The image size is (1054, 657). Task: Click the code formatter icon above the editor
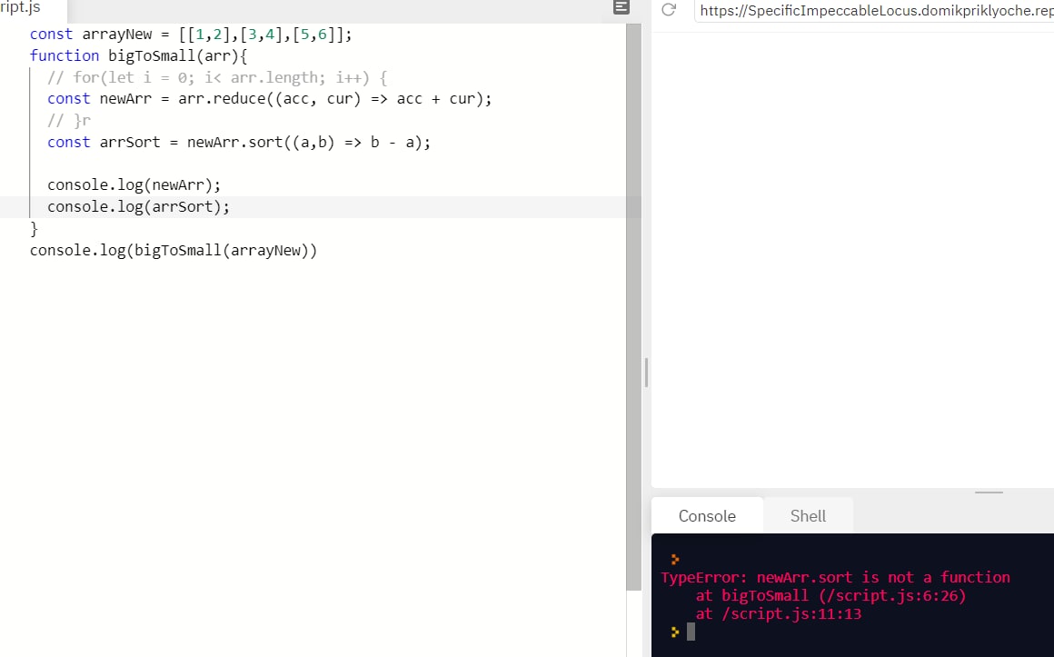(x=621, y=7)
